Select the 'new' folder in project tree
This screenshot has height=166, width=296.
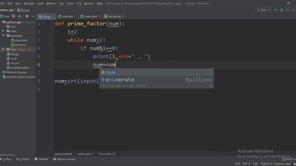pyautogui.click(x=13, y=27)
